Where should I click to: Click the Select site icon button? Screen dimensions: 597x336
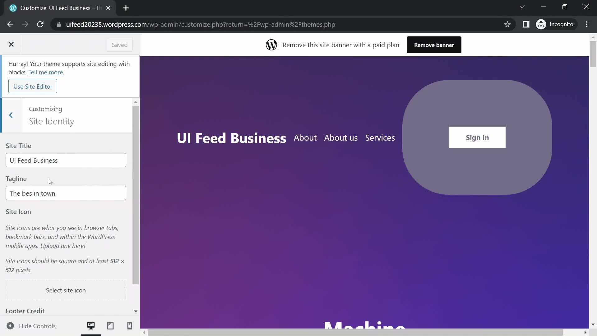tap(66, 290)
